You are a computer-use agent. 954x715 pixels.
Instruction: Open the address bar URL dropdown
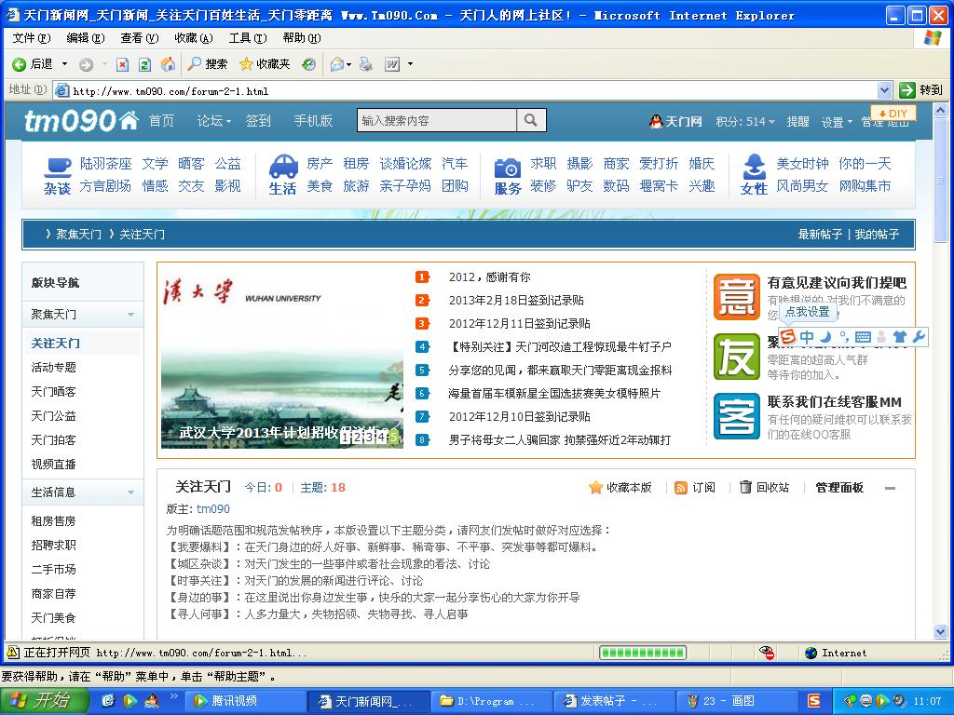click(885, 90)
